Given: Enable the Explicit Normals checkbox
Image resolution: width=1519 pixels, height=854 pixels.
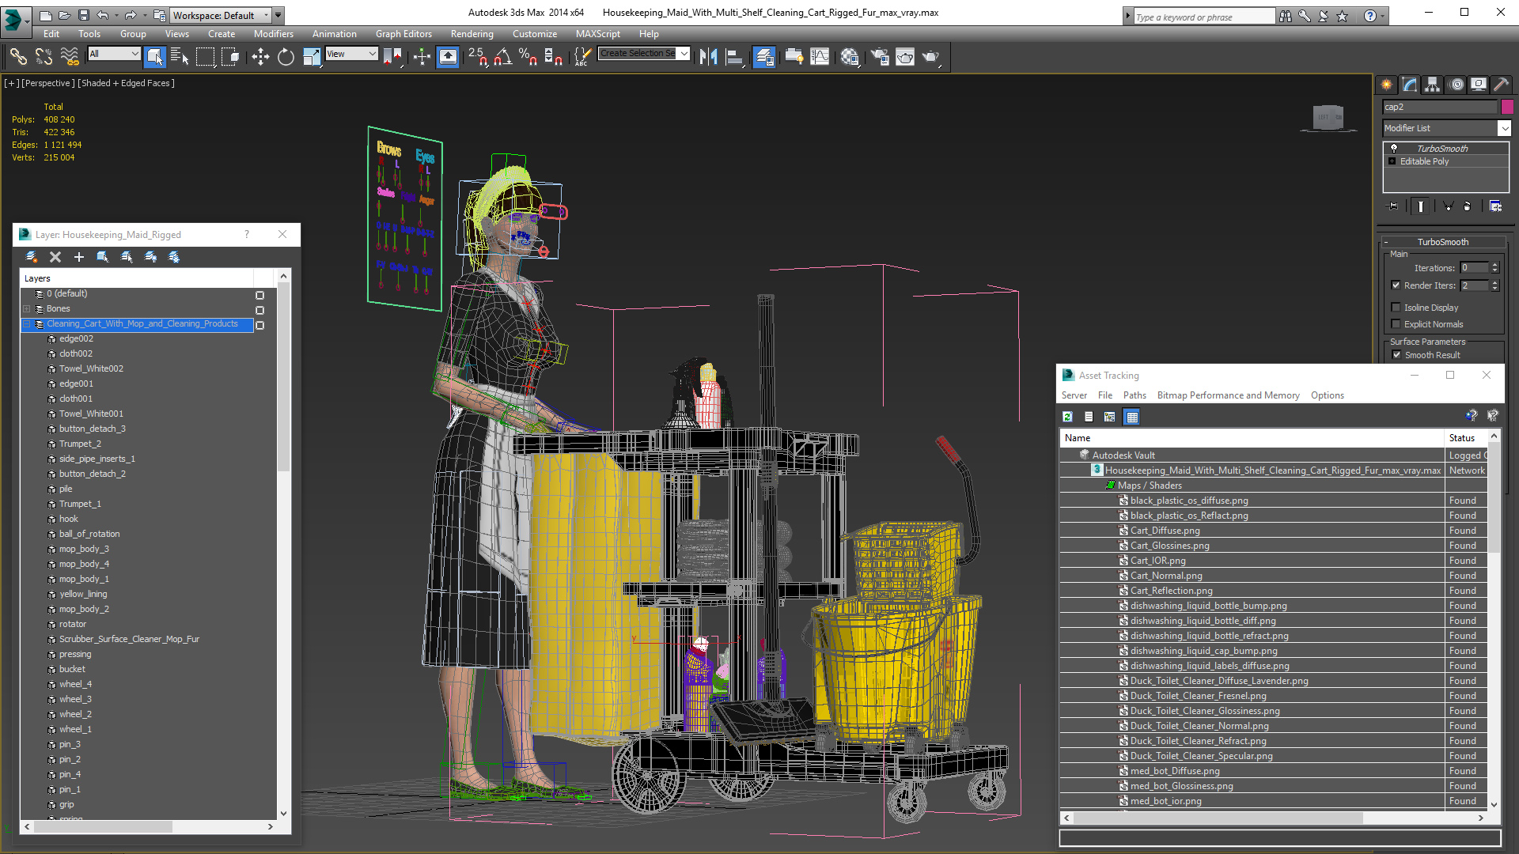Looking at the screenshot, I should 1396,324.
